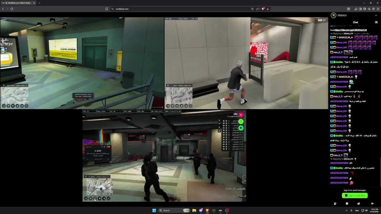Open the chat users list icon
Viewport: 381px width, 214px height.
point(376,22)
